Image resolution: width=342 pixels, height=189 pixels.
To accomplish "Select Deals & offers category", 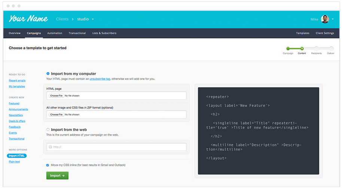I will [17, 121].
